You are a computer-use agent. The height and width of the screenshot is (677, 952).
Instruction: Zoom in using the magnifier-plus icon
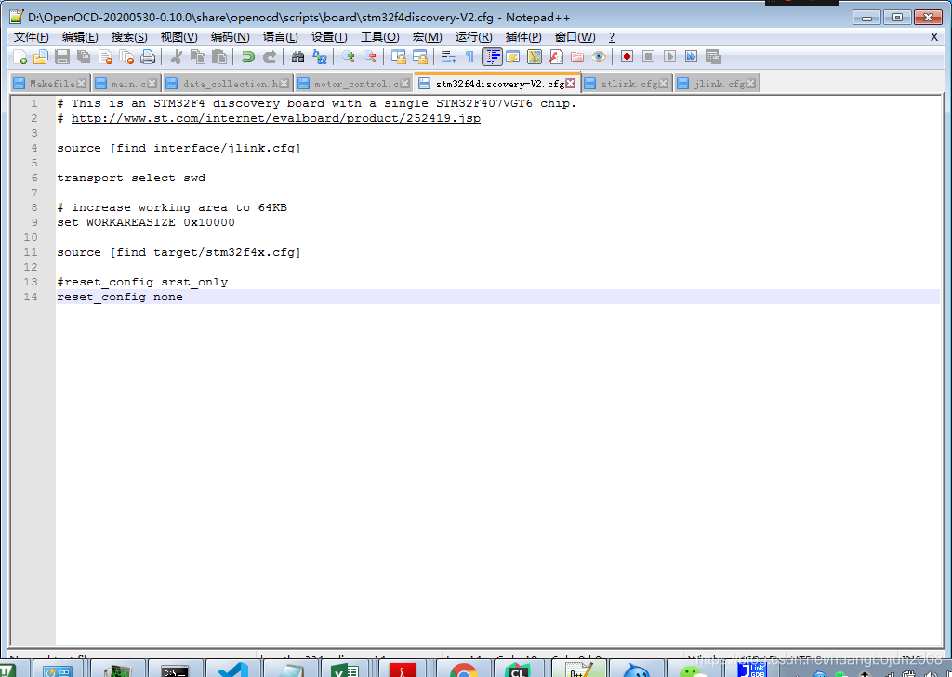[348, 57]
